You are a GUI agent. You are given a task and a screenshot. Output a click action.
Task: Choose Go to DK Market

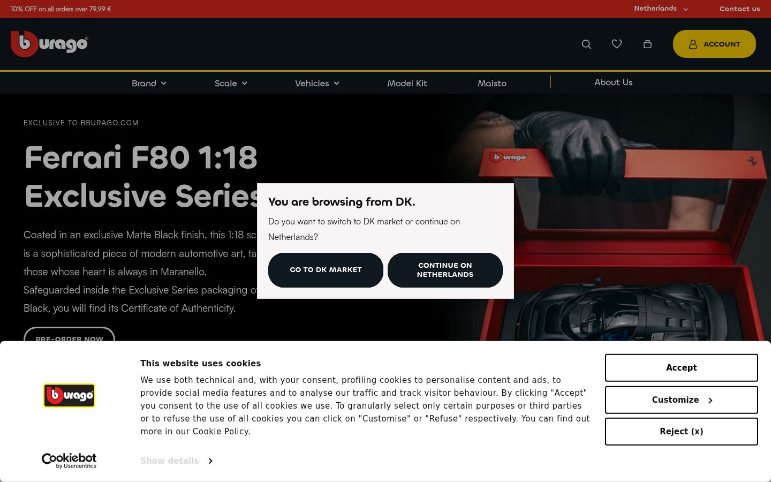coord(326,270)
